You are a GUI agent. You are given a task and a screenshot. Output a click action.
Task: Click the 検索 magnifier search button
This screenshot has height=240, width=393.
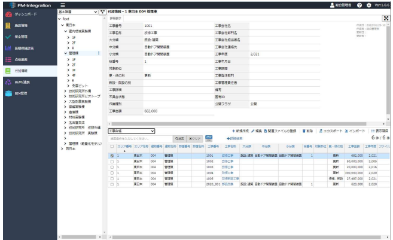(x=179, y=139)
